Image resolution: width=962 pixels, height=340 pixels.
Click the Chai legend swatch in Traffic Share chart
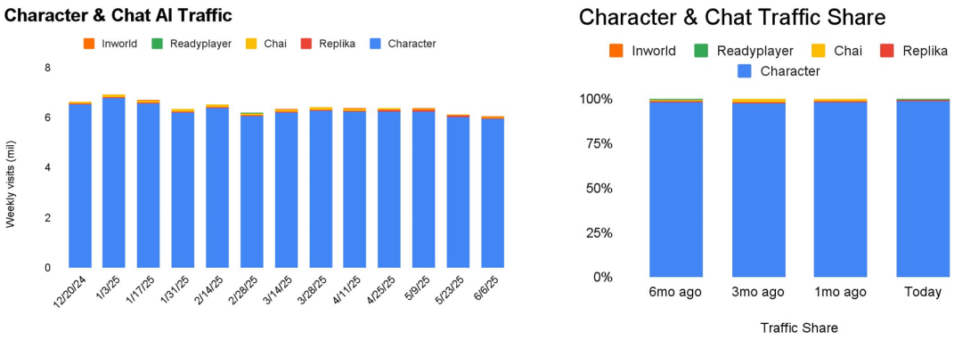click(817, 51)
